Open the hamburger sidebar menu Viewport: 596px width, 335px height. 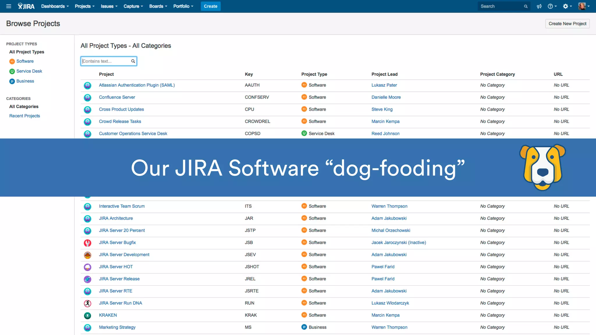point(8,6)
